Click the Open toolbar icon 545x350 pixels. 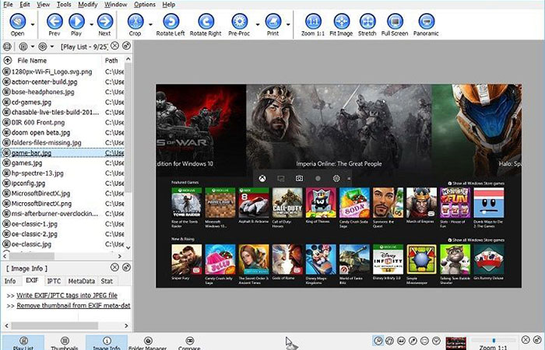click(x=18, y=22)
